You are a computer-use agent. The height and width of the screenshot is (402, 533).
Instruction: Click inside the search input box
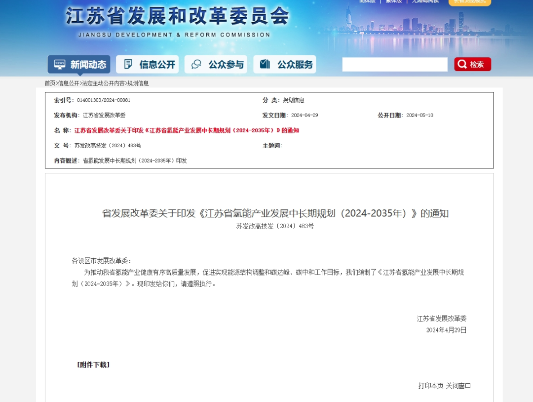click(395, 64)
